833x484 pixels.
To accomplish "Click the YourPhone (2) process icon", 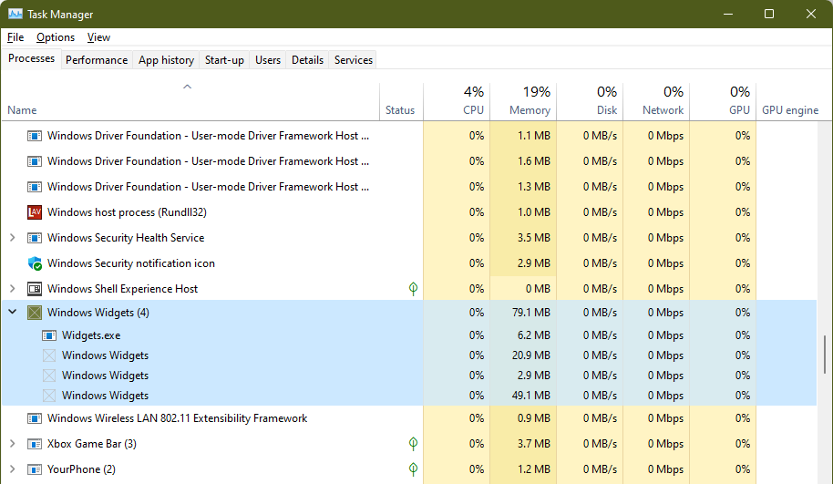I will pyautogui.click(x=35, y=469).
